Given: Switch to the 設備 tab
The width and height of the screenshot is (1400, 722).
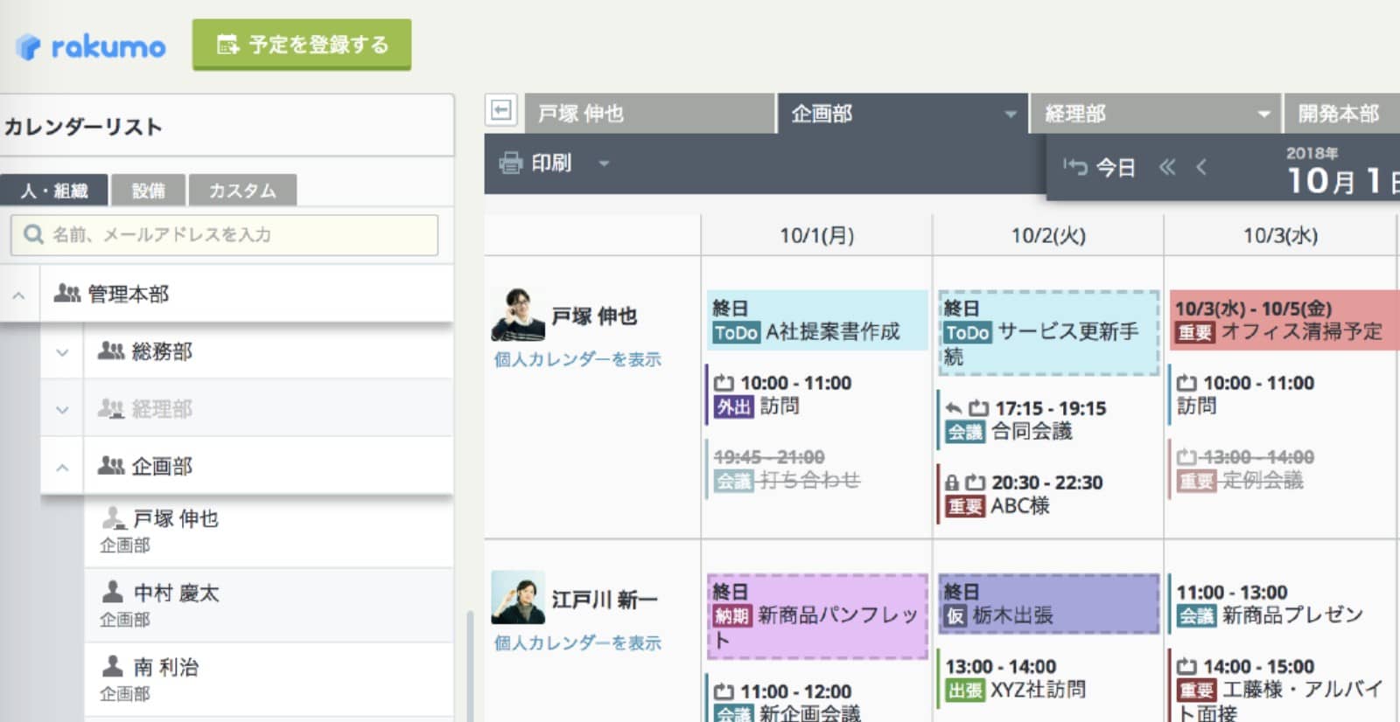Looking at the screenshot, I should [x=148, y=190].
